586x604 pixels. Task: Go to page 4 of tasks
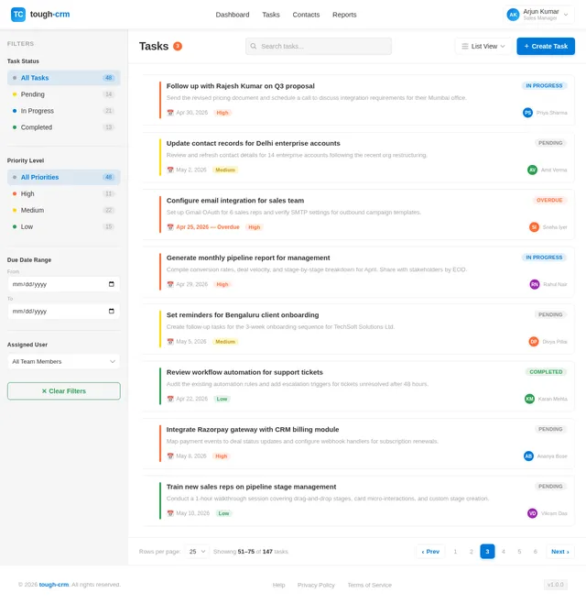[504, 552]
